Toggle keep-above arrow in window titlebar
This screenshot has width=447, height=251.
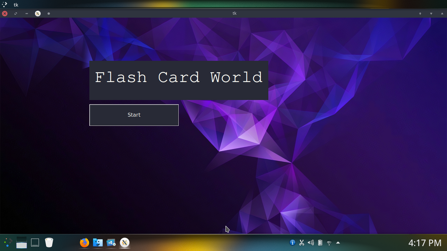(x=420, y=13)
